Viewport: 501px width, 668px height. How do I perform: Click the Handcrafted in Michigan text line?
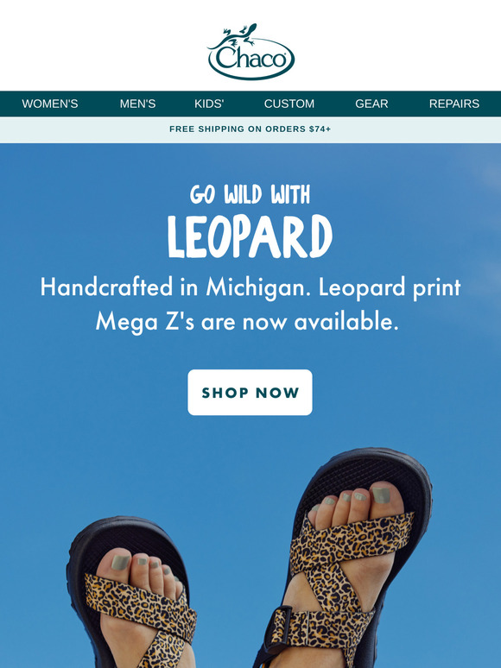[250, 287]
